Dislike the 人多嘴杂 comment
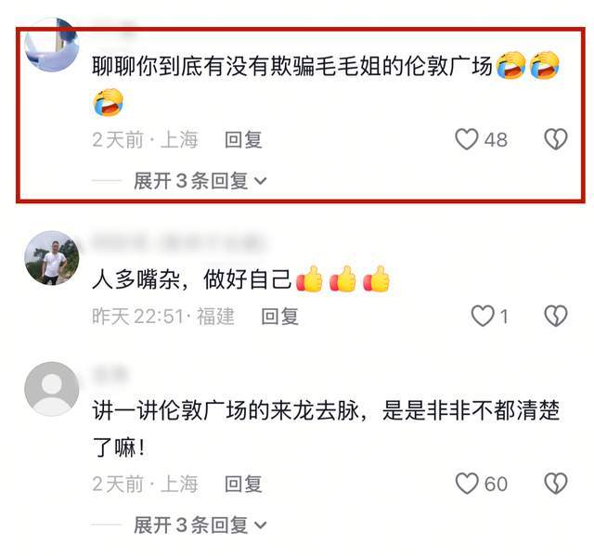Image resolution: width=594 pixels, height=556 pixels. [555, 316]
